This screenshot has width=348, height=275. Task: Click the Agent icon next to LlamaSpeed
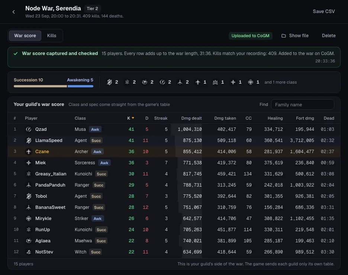[x=29, y=140]
